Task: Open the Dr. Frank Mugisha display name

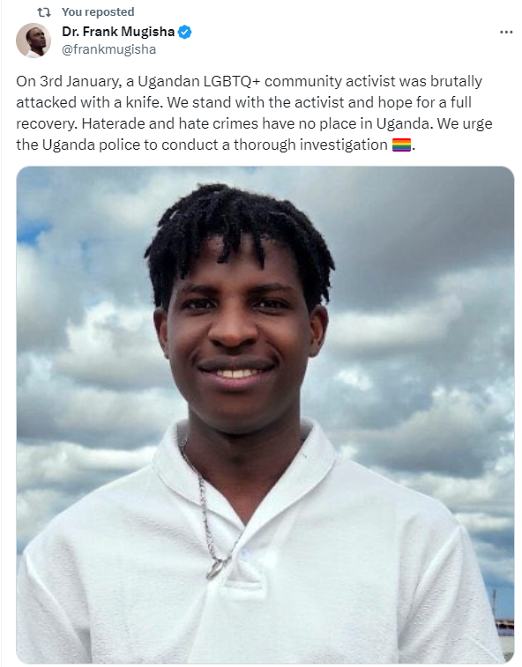Action: 118,32
